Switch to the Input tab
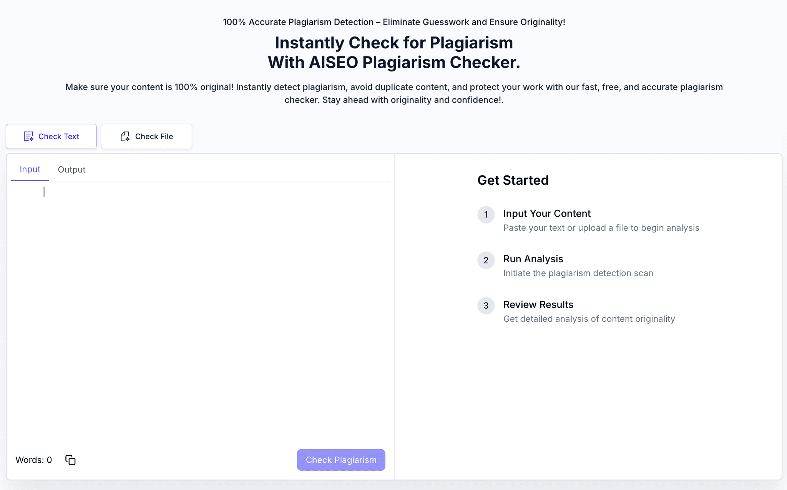The image size is (787, 490). point(30,169)
